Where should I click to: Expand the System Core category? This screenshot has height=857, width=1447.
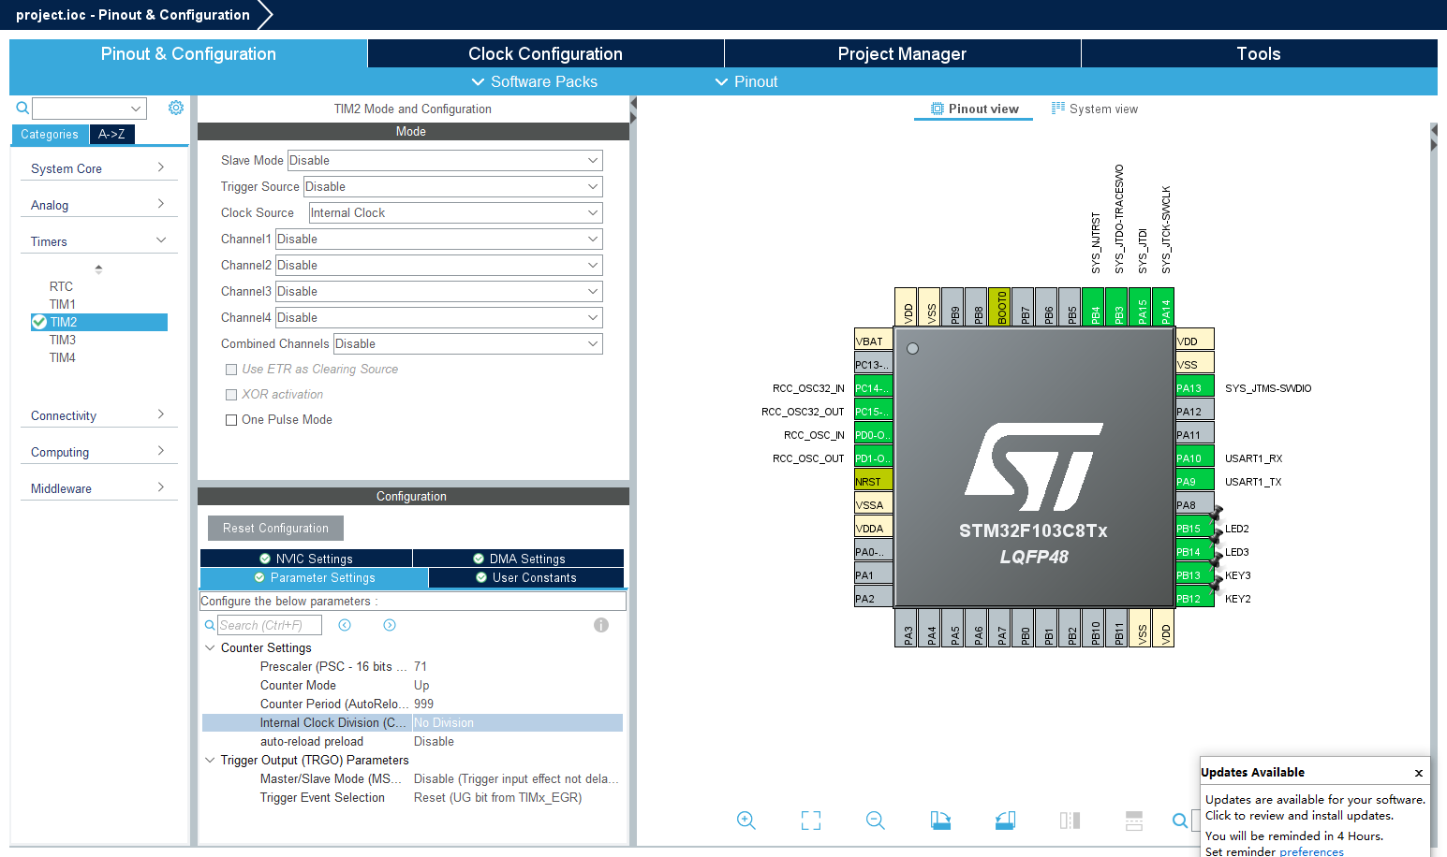pos(98,168)
